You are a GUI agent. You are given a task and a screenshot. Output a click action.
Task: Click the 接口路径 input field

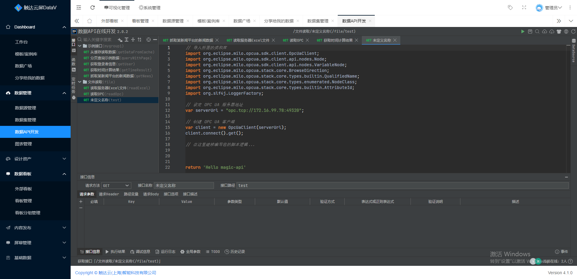click(403, 186)
